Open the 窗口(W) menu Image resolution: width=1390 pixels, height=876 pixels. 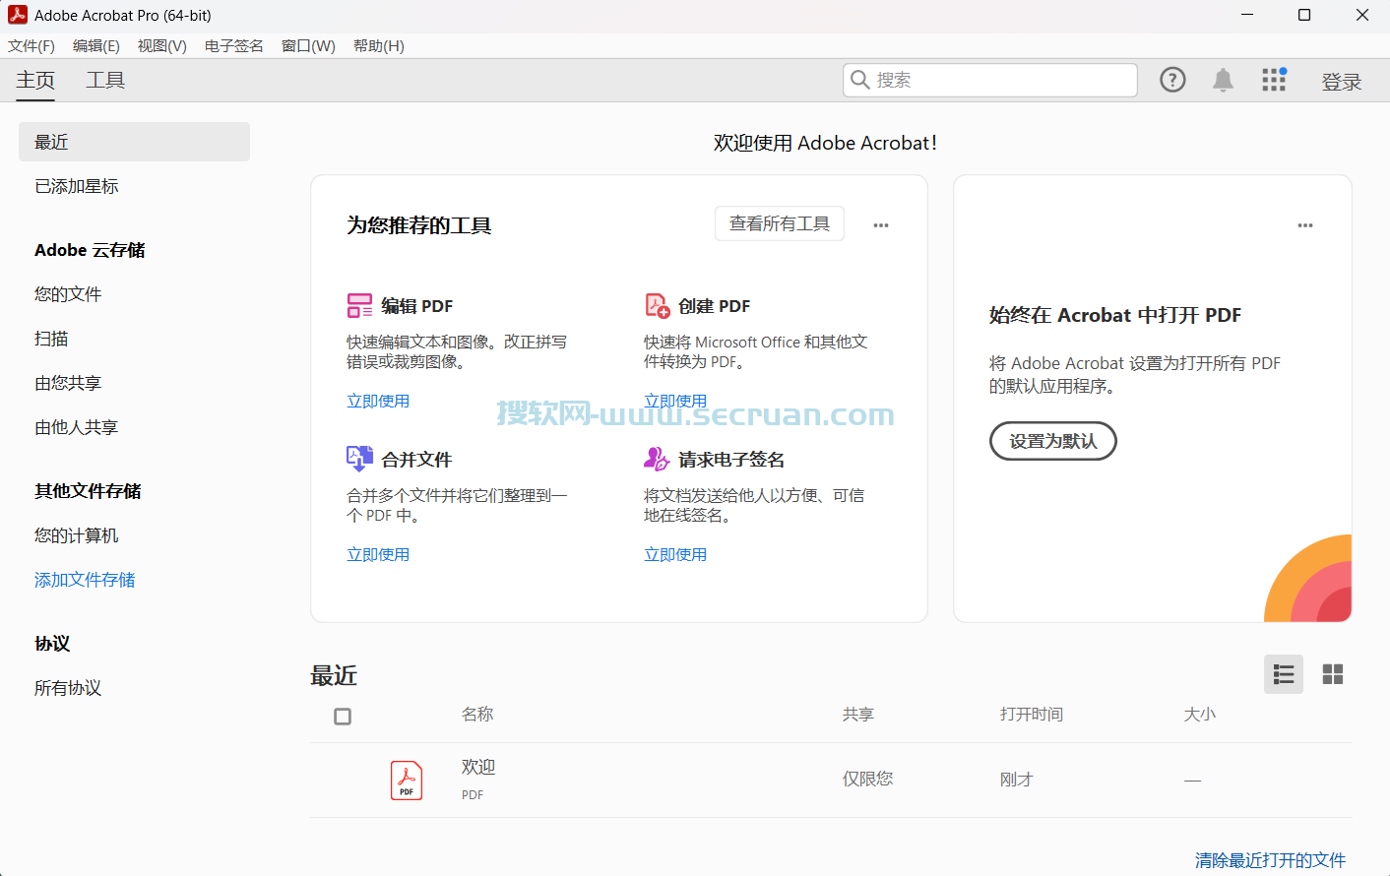pyautogui.click(x=308, y=46)
